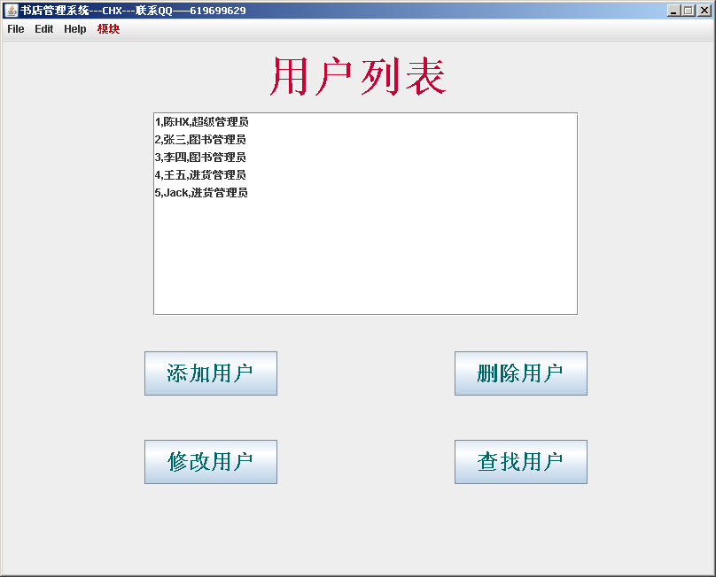This screenshot has width=716, height=577.
Task: Maximize the 书店管理系统 window
Action: coord(689,11)
